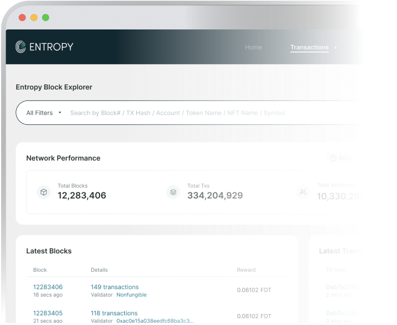Click the Total Txs layers icon
The height and width of the screenshot is (325, 397).
pos(173,192)
